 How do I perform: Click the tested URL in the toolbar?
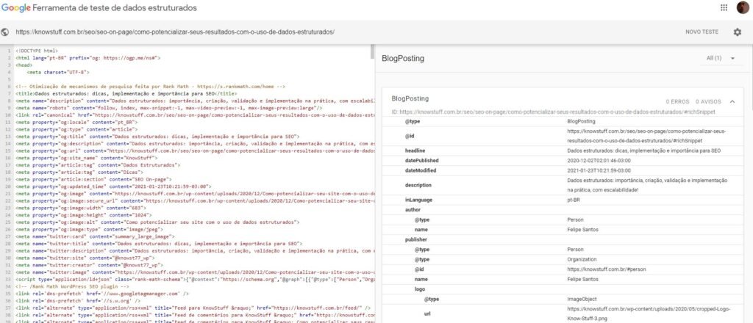tap(174, 32)
